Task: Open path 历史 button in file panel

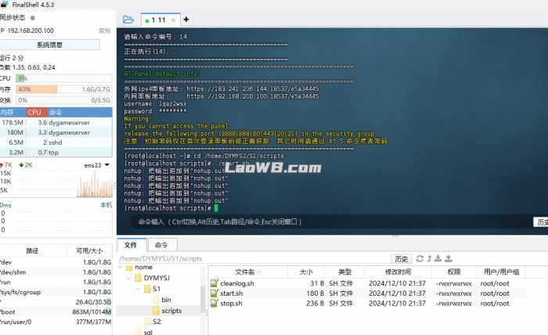Action: tap(401, 259)
